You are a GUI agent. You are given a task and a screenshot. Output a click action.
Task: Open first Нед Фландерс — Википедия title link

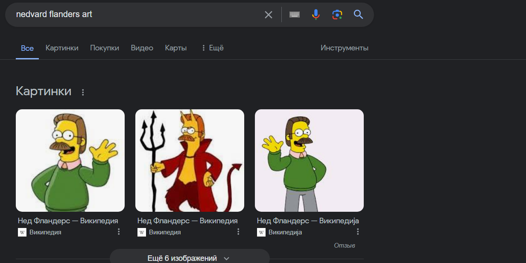coord(68,221)
